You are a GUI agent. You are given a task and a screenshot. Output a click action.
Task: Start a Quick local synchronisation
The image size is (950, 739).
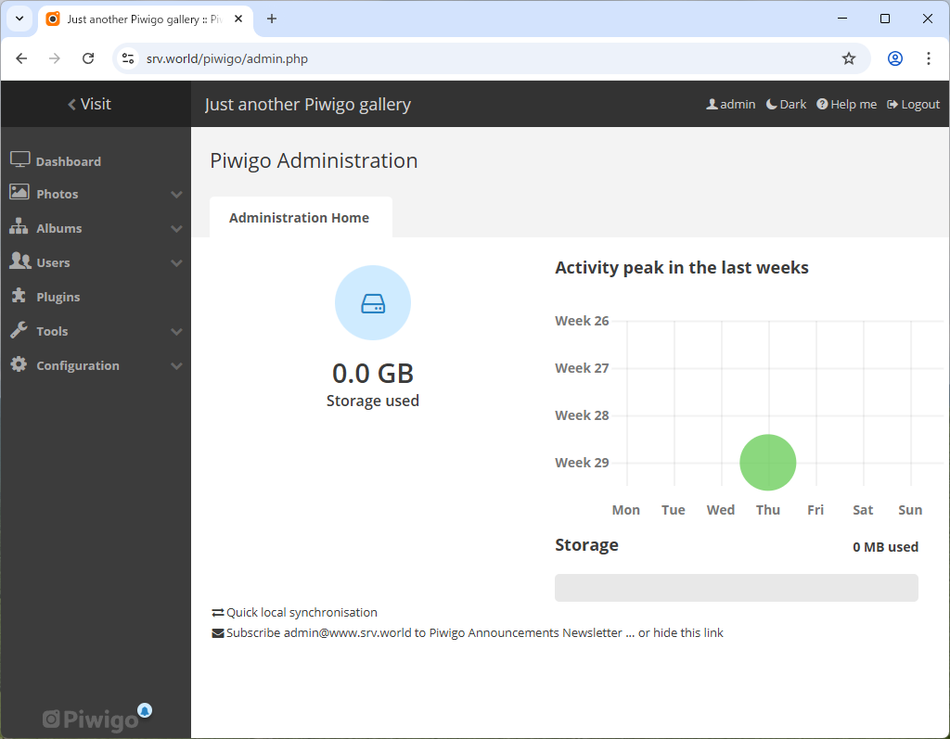pyautogui.click(x=301, y=612)
